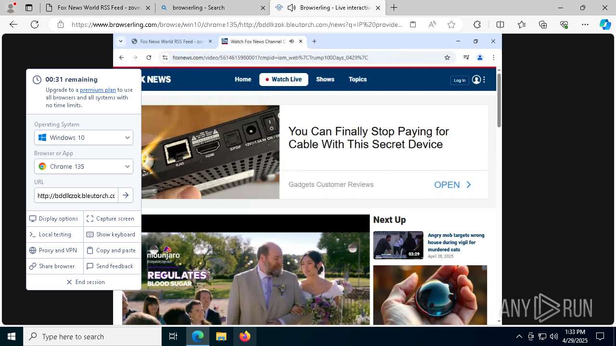
Task: Add page to Edge favorites star
Action: 451,25
